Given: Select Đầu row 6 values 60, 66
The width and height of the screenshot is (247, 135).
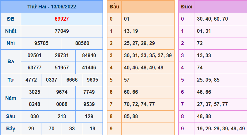Looking at the screenshot, I should point(131,92).
